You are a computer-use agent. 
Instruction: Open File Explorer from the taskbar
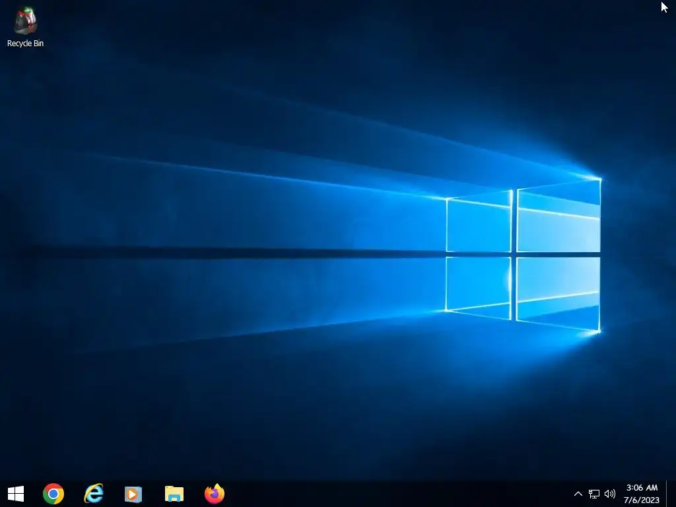174,494
